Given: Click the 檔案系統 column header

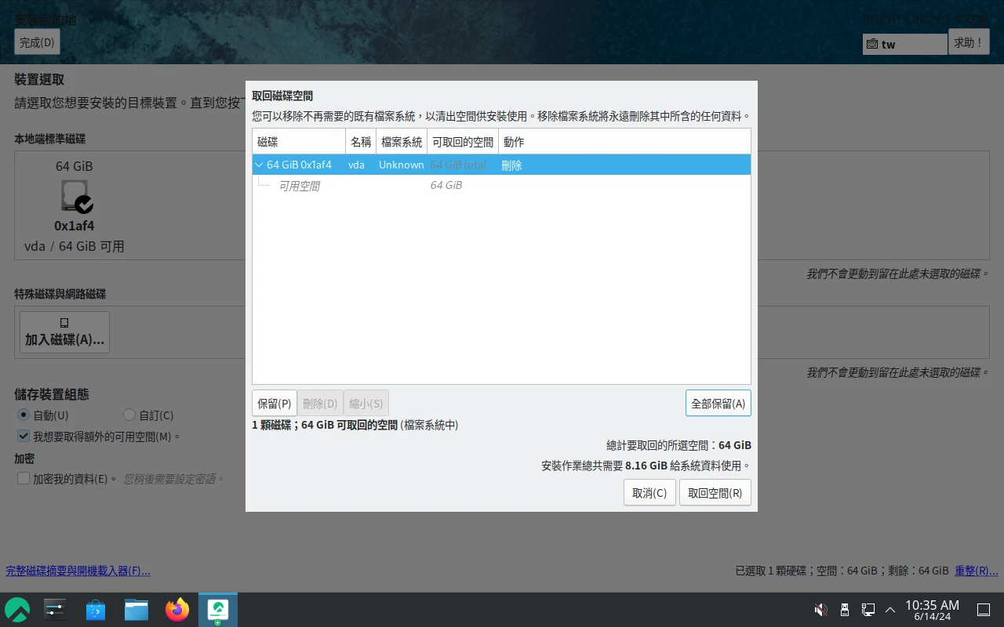Looking at the screenshot, I should click(401, 142).
